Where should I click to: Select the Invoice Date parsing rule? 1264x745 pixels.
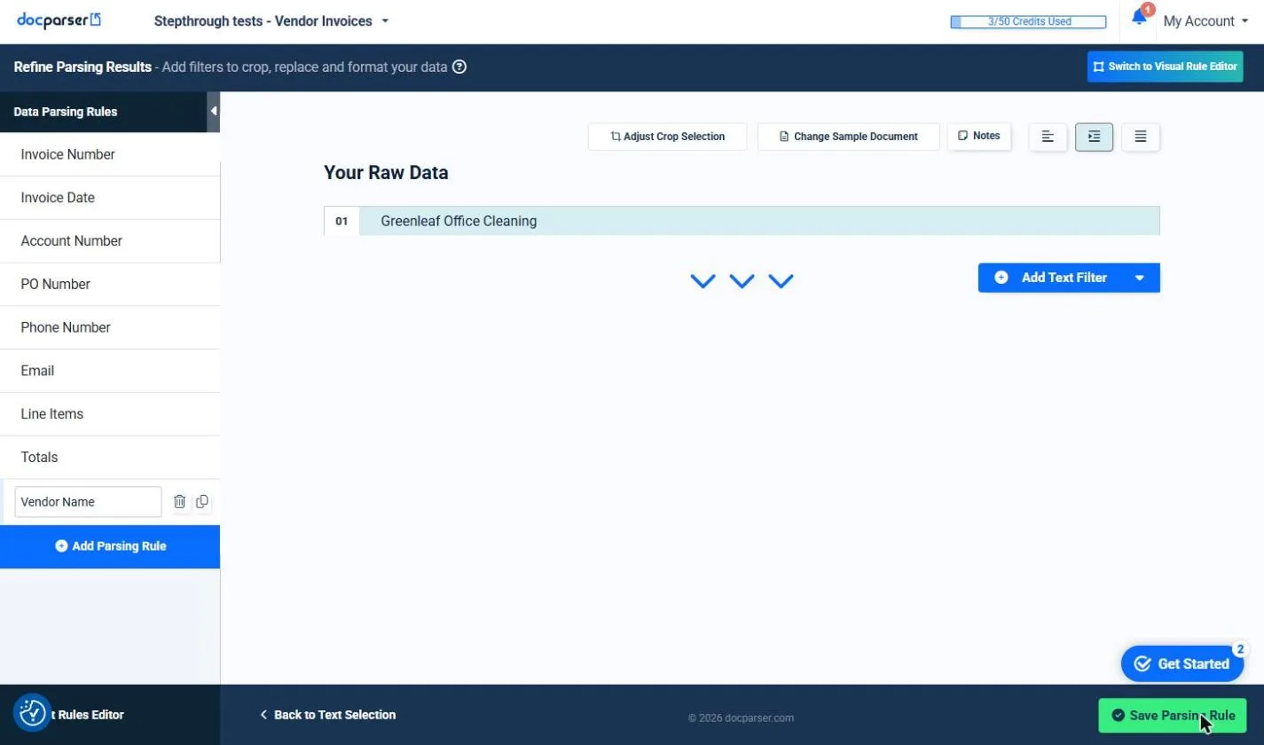click(x=110, y=198)
